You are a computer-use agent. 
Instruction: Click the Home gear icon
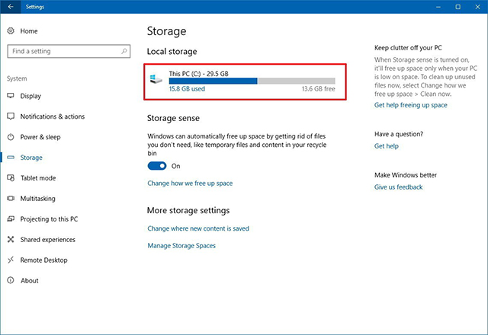[11, 30]
